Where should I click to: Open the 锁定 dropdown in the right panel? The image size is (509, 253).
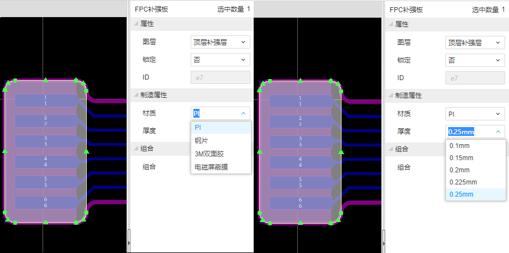475,60
